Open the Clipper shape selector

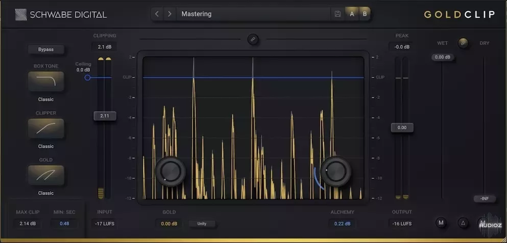pos(46,128)
